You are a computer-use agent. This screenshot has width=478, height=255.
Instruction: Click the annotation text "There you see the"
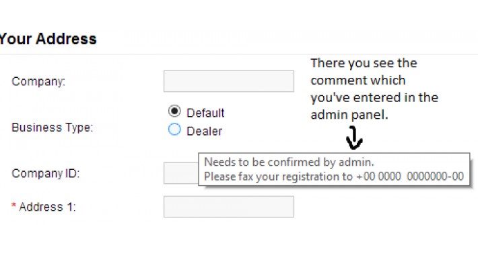364,63
